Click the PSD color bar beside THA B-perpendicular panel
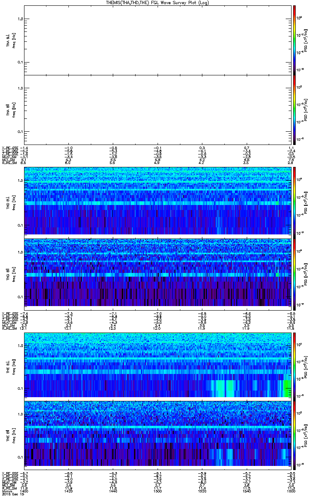311x497 pixels. (294, 40)
